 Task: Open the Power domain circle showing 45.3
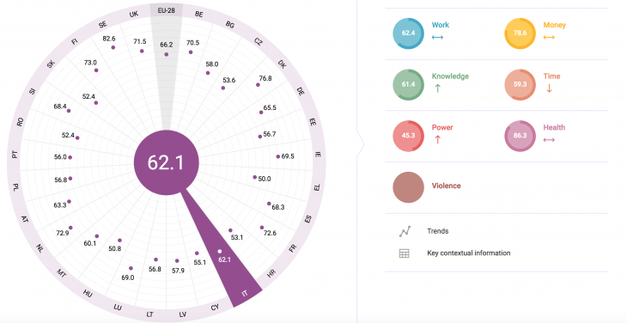[x=408, y=136]
